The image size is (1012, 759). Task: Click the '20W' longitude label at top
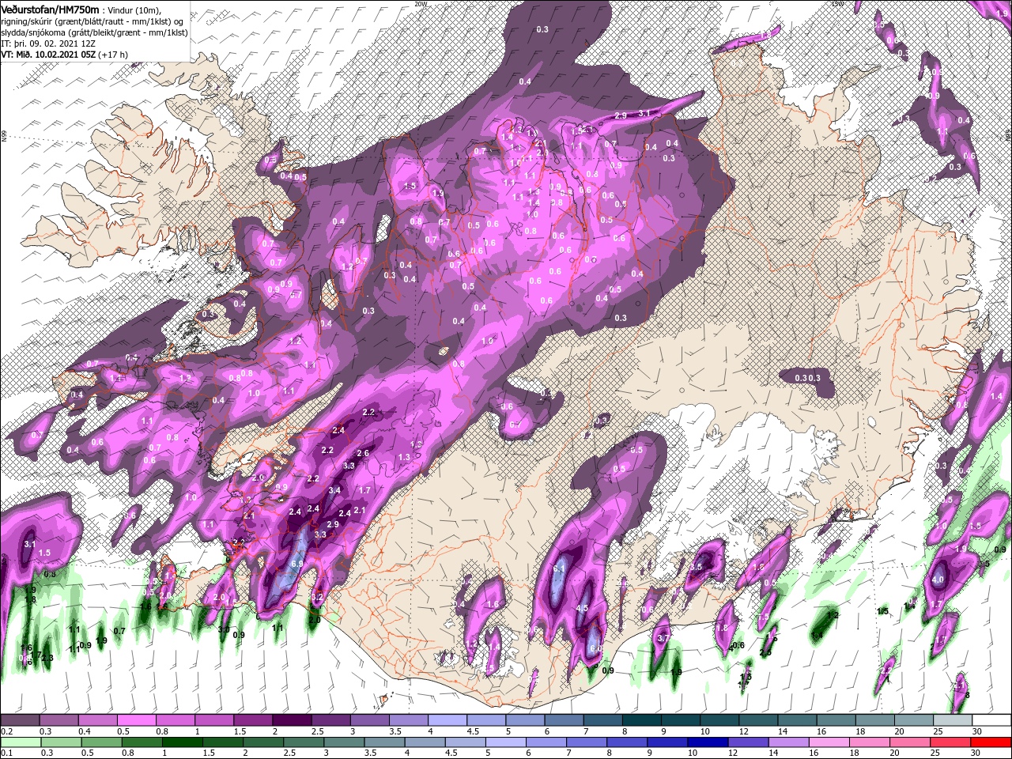pos(421,4)
